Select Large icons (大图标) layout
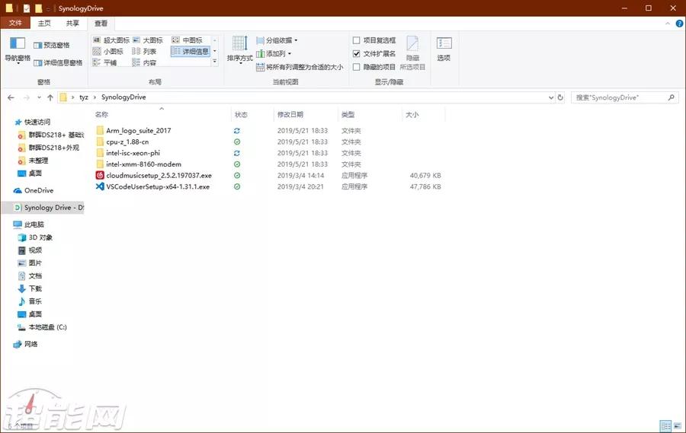686x433 pixels. [x=148, y=40]
